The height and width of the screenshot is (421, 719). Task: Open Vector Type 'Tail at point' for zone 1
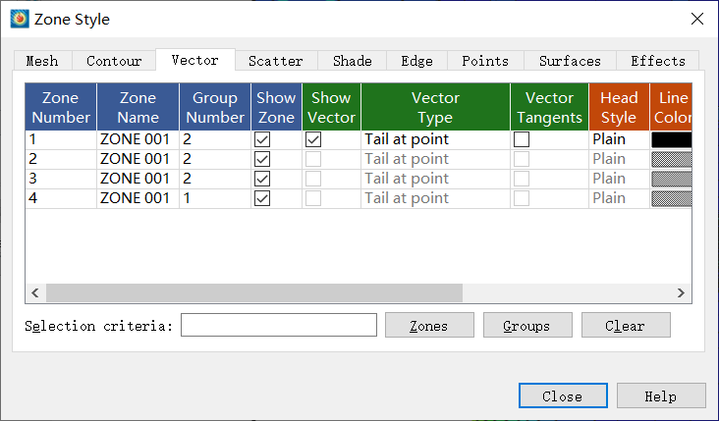[435, 139]
